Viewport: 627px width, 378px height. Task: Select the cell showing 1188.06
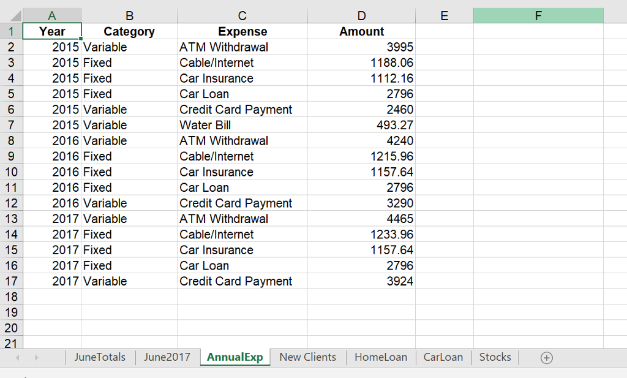click(x=361, y=62)
